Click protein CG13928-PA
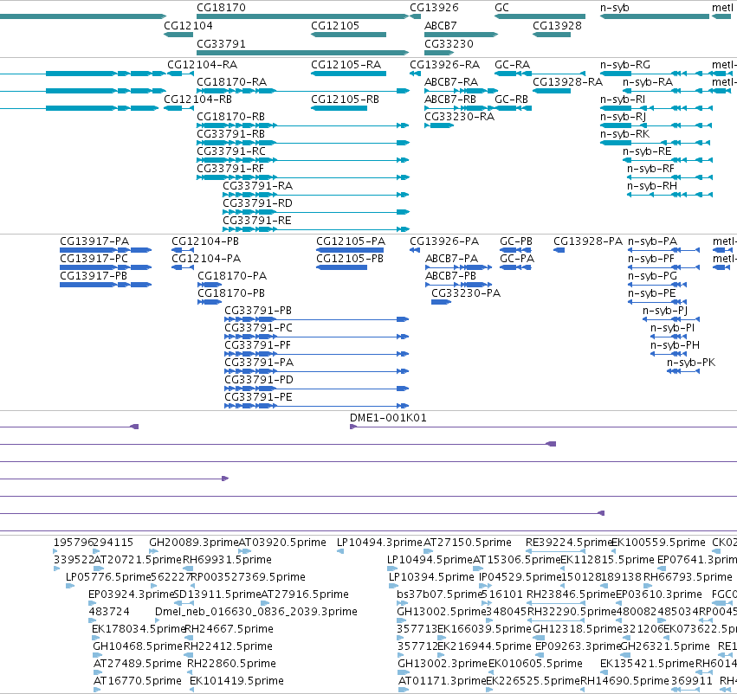737x694 pixels. [559, 250]
